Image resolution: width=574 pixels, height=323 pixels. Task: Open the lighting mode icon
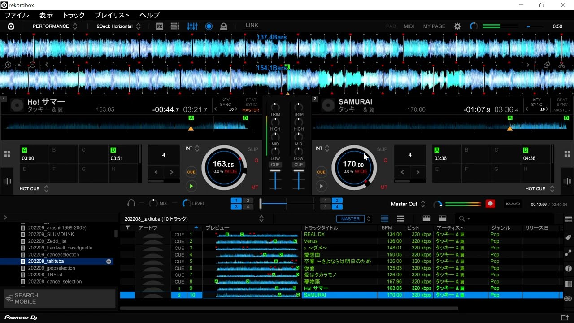click(x=223, y=26)
